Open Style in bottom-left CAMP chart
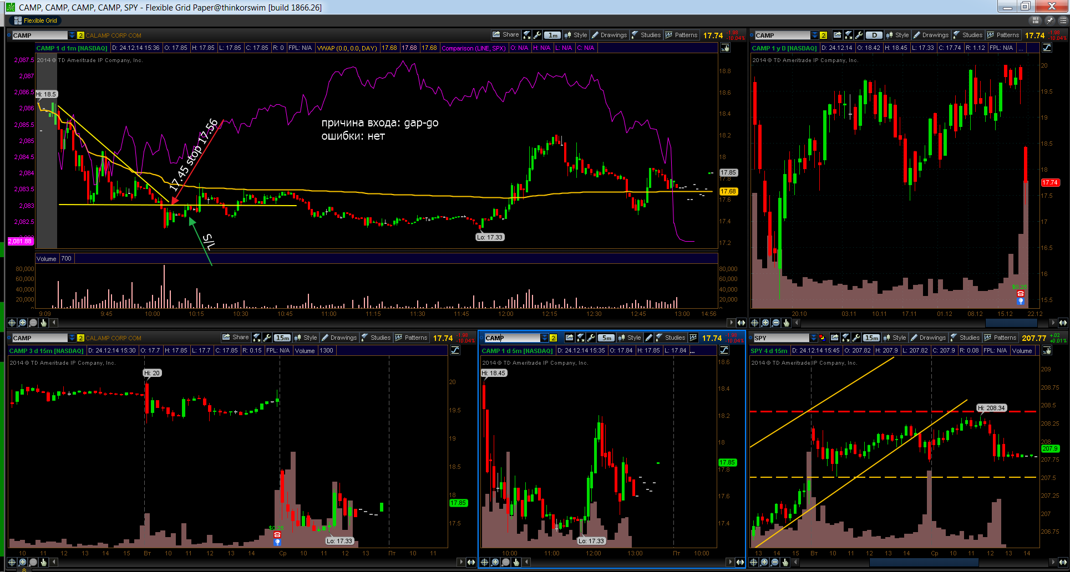Image resolution: width=1070 pixels, height=572 pixels. [306, 338]
